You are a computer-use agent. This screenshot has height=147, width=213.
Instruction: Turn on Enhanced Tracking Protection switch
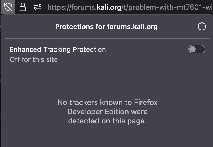tap(197, 49)
